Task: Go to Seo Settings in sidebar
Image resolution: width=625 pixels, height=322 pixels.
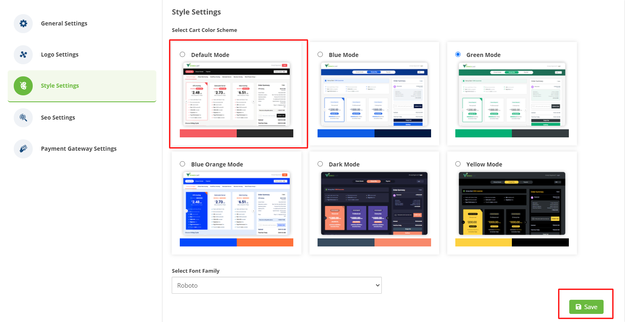Action: 58,118
